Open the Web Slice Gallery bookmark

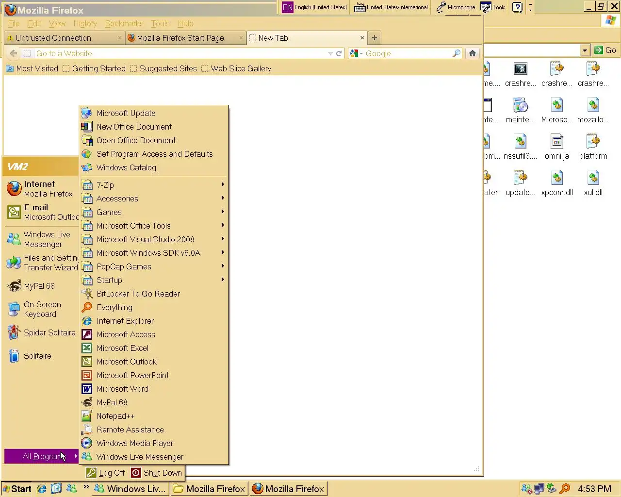(x=236, y=68)
